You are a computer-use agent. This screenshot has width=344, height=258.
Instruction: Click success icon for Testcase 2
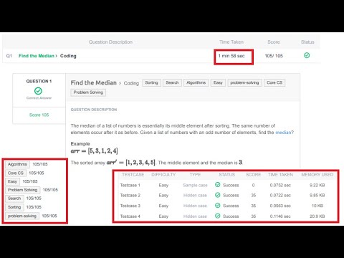point(217,195)
